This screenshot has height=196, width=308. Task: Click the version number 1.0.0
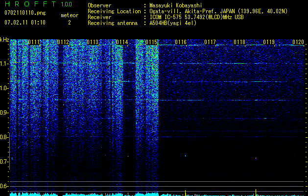click(x=67, y=4)
